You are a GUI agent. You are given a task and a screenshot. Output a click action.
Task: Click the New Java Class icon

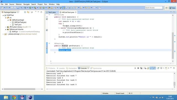click(44, 8)
